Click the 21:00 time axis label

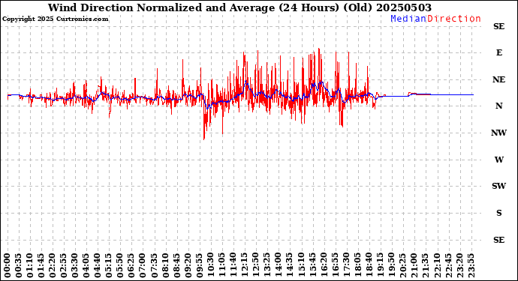tap(414, 265)
